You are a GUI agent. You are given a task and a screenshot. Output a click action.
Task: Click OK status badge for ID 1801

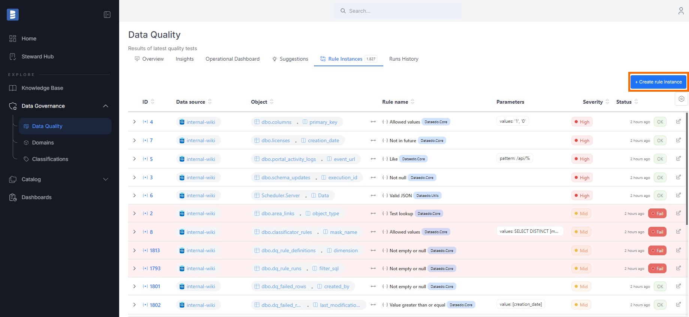[660, 286]
